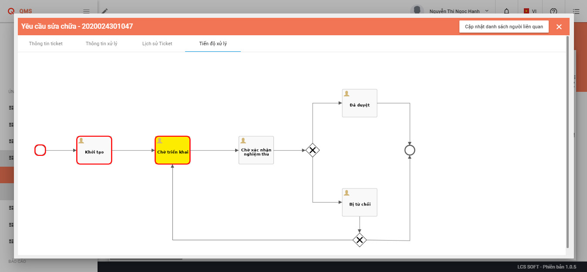Click user icon on Chờ triển khai node
587x272 pixels.
pyautogui.click(x=159, y=141)
